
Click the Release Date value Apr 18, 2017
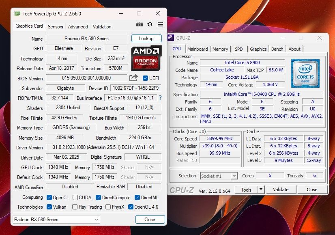(62, 68)
